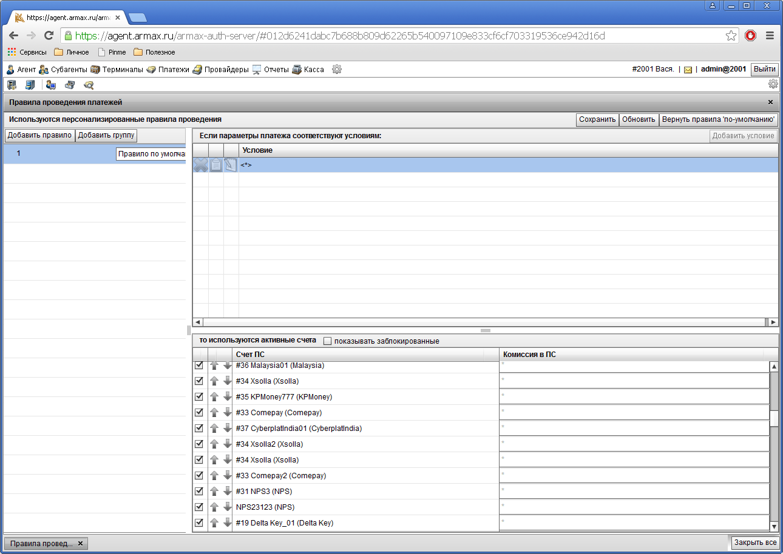Screen dimensions: 783x554
Task: Open the Терминалы menu
Action: 117,70
